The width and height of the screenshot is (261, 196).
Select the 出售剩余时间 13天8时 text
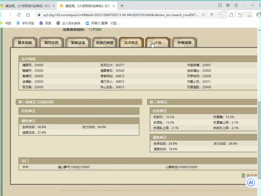[x=82, y=30]
